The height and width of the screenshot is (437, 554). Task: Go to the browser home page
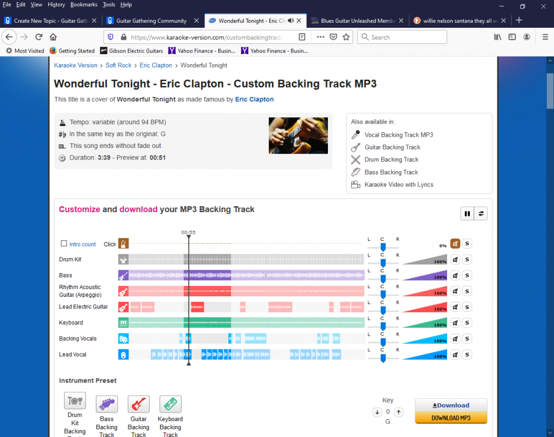pyautogui.click(x=53, y=37)
